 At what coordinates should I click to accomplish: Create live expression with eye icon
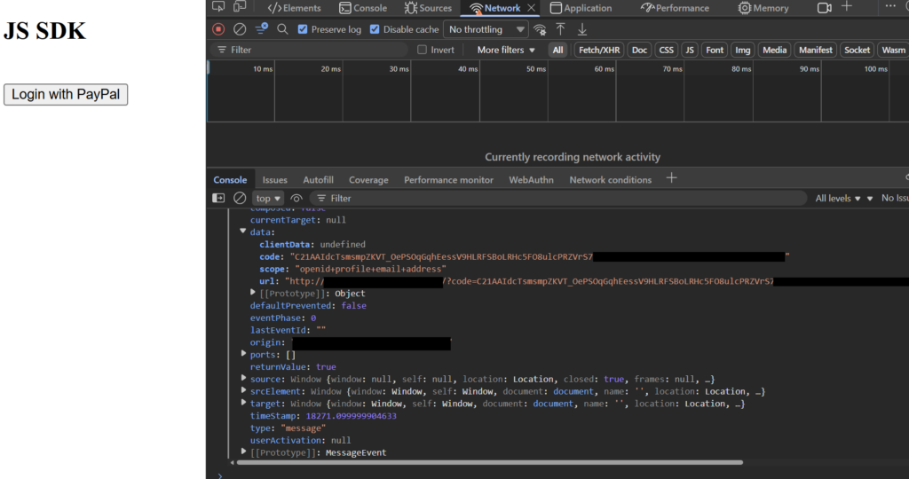(296, 198)
